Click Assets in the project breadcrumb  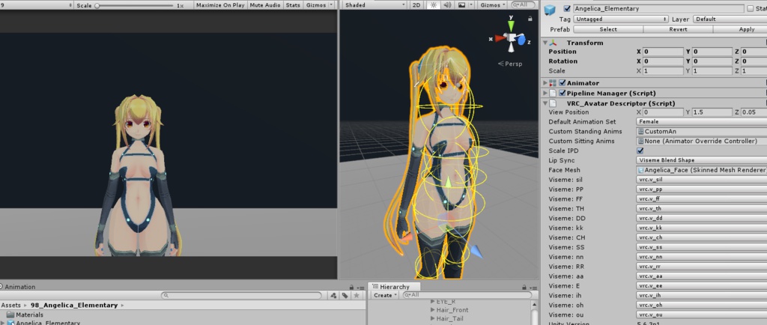(x=10, y=305)
